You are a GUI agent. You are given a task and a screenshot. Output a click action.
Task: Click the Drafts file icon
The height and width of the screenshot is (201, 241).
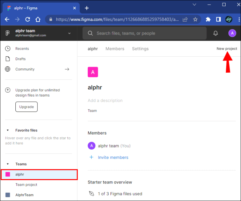click(x=8, y=59)
